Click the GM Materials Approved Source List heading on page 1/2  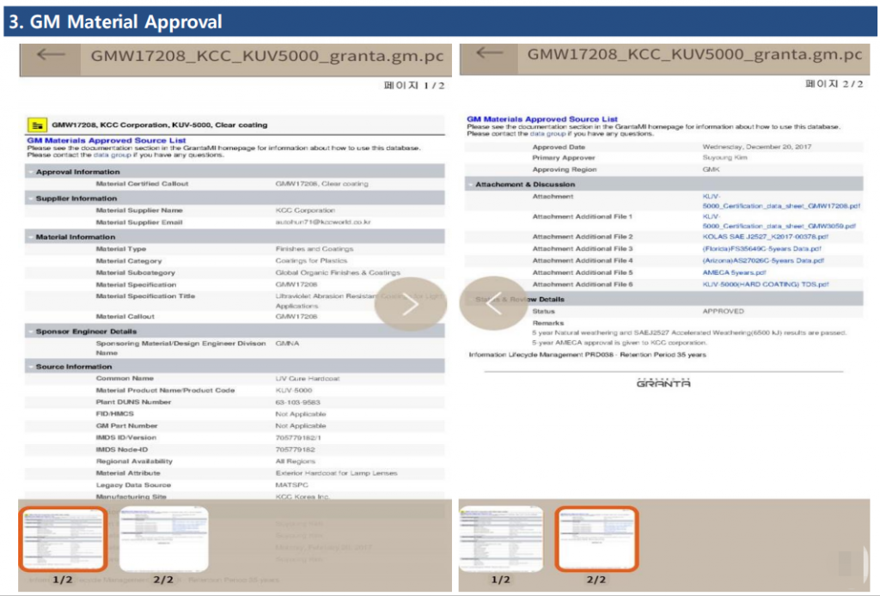[x=107, y=140]
